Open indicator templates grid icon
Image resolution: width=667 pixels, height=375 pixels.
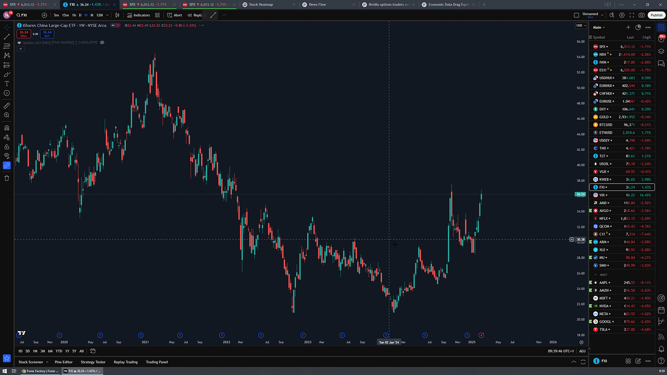point(157,15)
